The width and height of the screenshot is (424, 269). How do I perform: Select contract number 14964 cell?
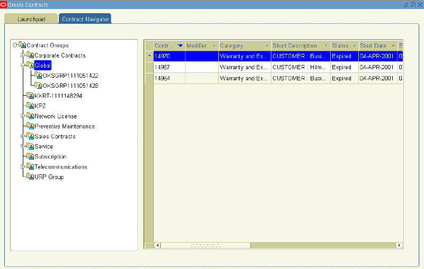click(x=169, y=78)
